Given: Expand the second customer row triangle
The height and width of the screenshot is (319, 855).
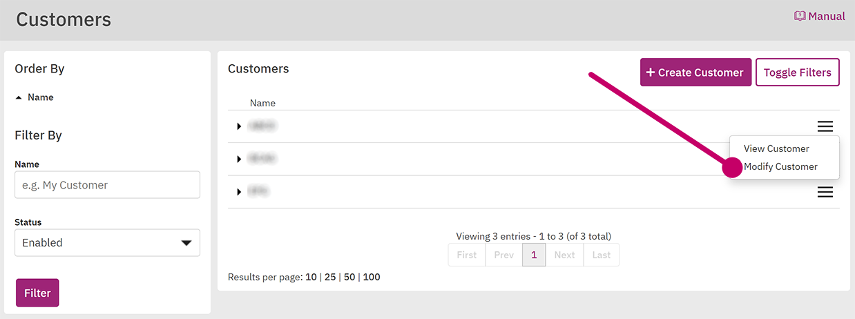Looking at the screenshot, I should click(239, 159).
